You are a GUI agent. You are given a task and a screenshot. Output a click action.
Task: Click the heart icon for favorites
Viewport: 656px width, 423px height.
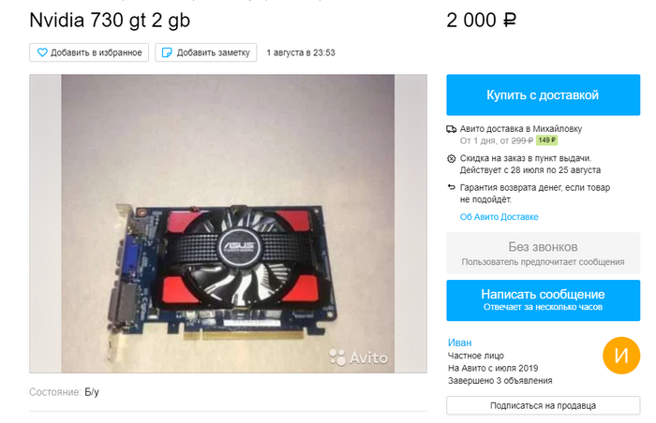42,52
